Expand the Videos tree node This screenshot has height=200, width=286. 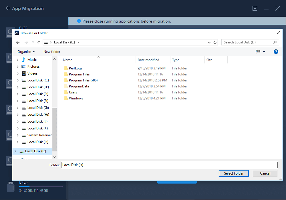coord(17,73)
